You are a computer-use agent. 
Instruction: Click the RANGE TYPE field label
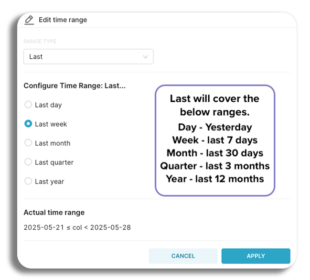pos(40,41)
